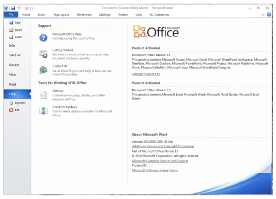Click the Getting Started icon

click(x=43, y=53)
